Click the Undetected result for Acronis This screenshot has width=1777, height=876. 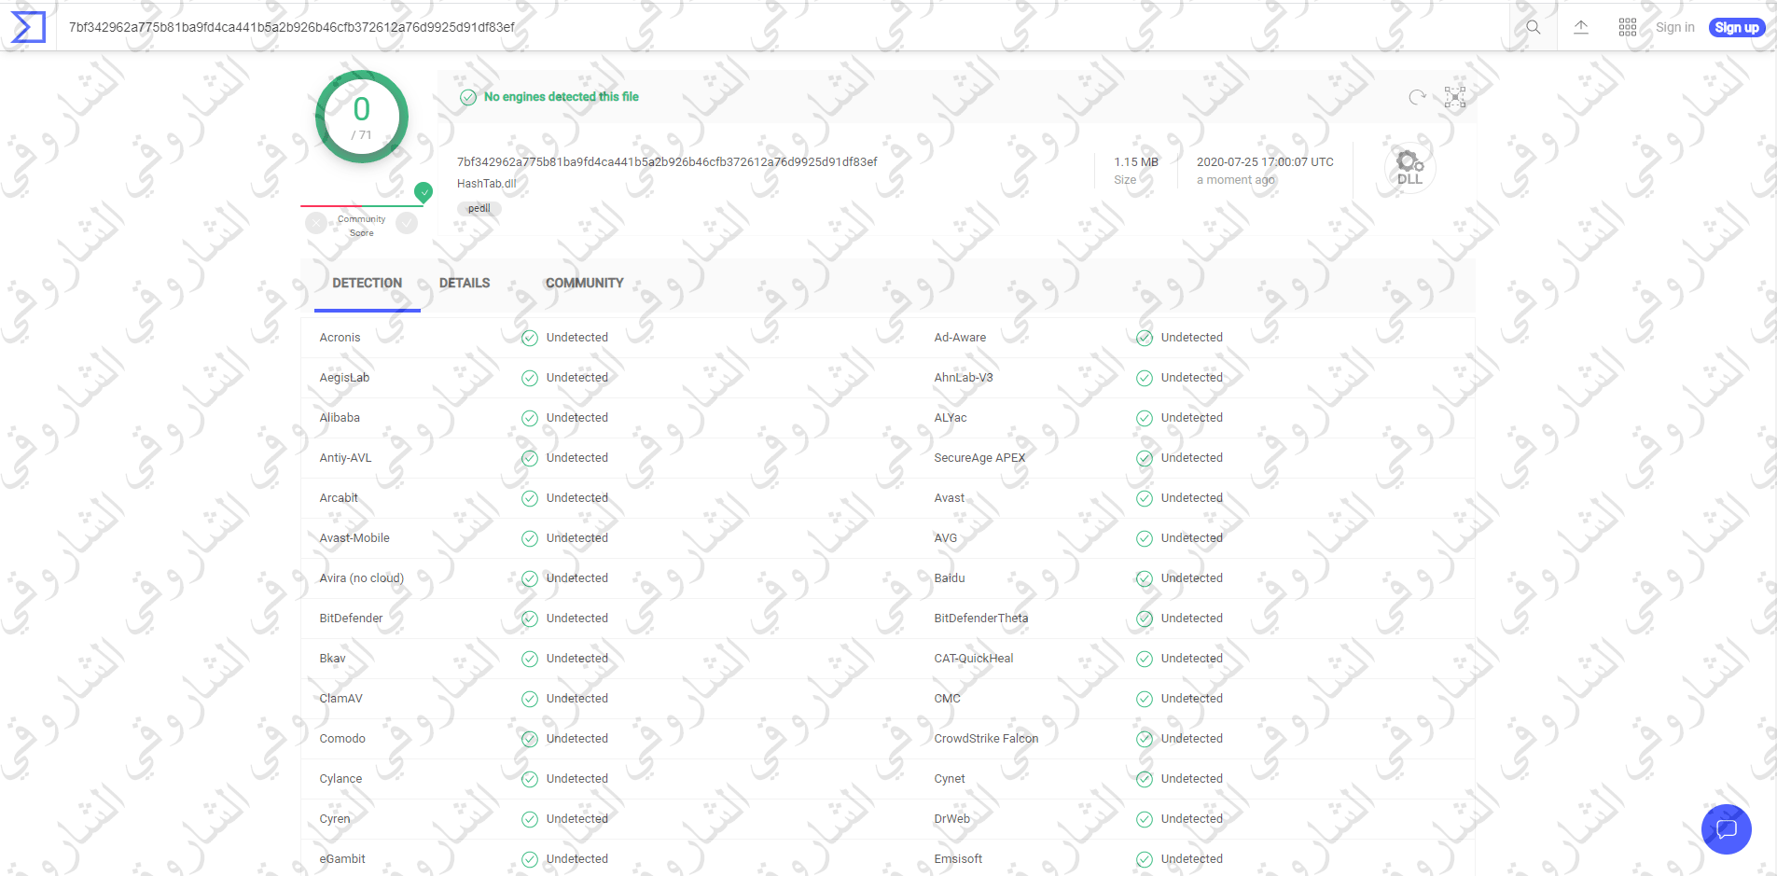tap(577, 338)
